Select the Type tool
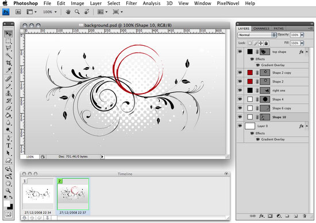The width and height of the screenshot is (316, 223). tap(8, 146)
